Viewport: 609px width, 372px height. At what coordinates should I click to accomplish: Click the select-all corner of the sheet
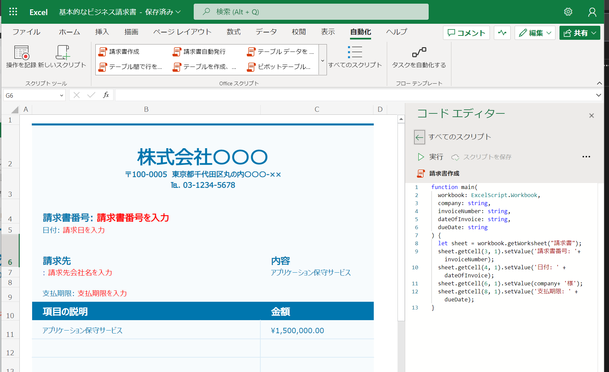(x=14, y=110)
